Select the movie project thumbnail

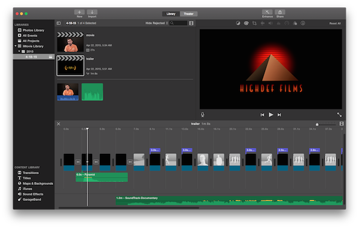[x=70, y=42]
